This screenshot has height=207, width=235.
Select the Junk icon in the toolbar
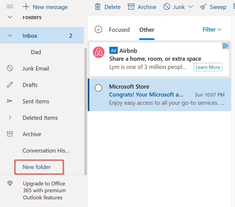pyautogui.click(x=166, y=7)
